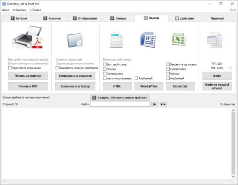Image resolution: width=238 pixels, height=185 pixels.
Task: Switch to the Фильтр tab
Action: (x=118, y=18)
